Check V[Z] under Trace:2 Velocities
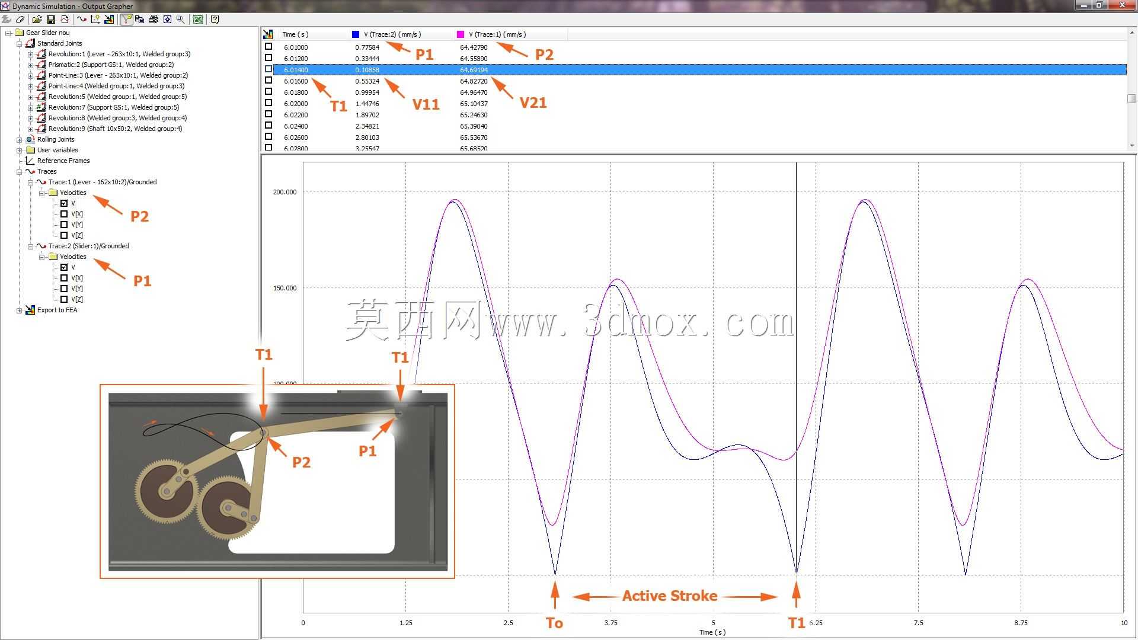 64,299
